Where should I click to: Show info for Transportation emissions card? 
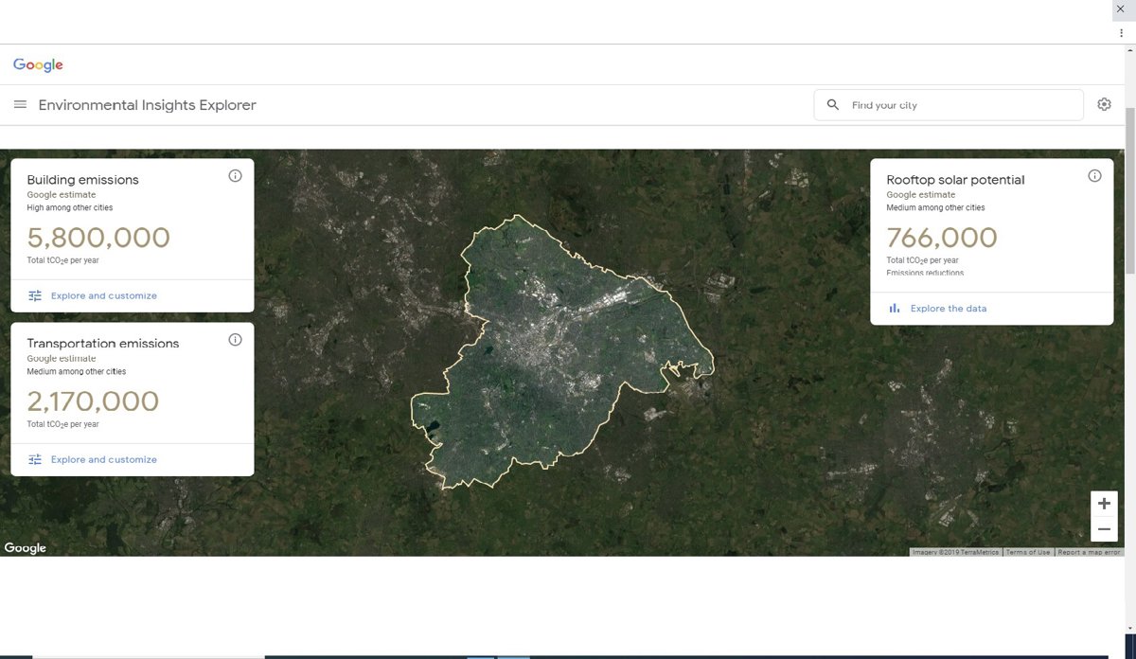pyautogui.click(x=235, y=340)
